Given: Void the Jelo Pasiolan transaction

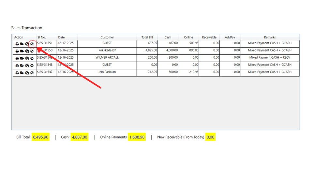Looking at the screenshot, I should (x=32, y=73).
